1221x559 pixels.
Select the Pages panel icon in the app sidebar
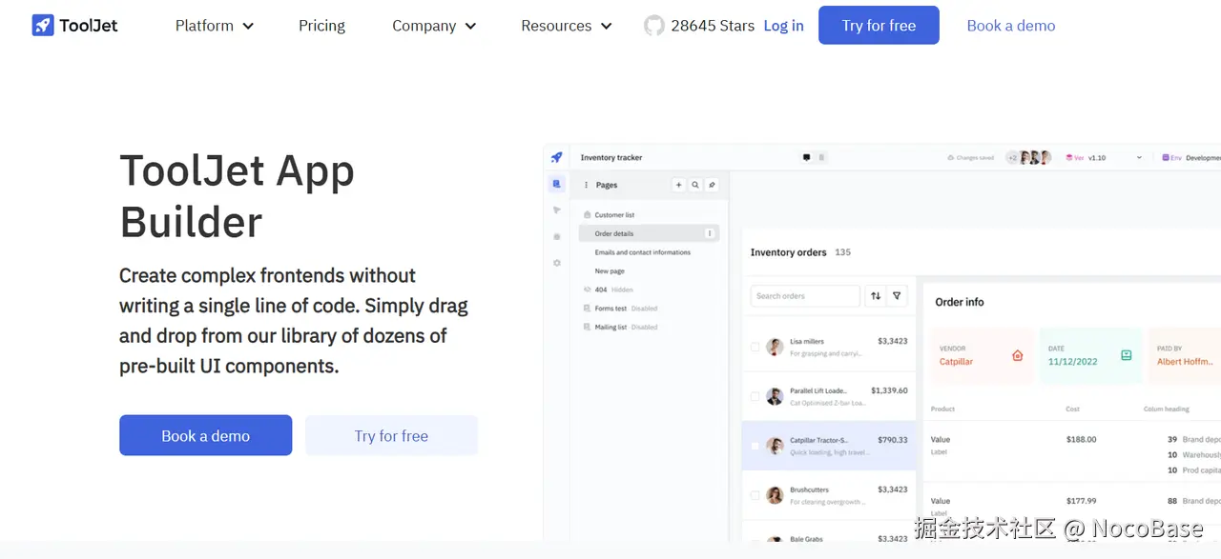tap(556, 185)
